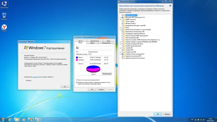
Task: Click the disk label input field
Action: point(98,48)
